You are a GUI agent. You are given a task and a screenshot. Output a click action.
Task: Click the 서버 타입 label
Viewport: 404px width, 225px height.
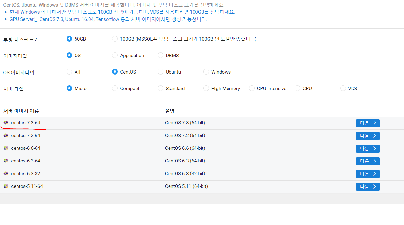point(13,89)
